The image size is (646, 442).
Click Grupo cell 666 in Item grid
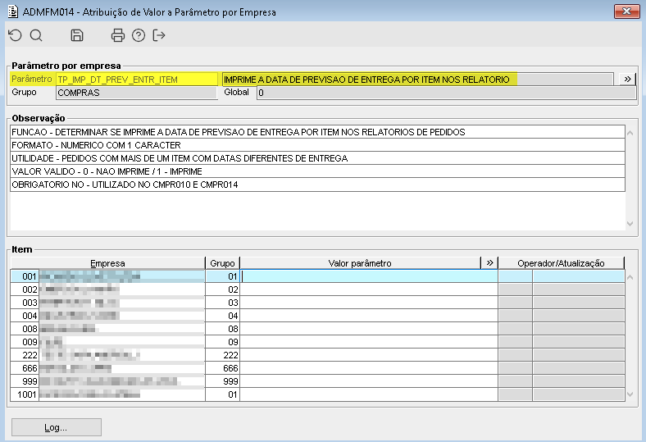[222, 368]
